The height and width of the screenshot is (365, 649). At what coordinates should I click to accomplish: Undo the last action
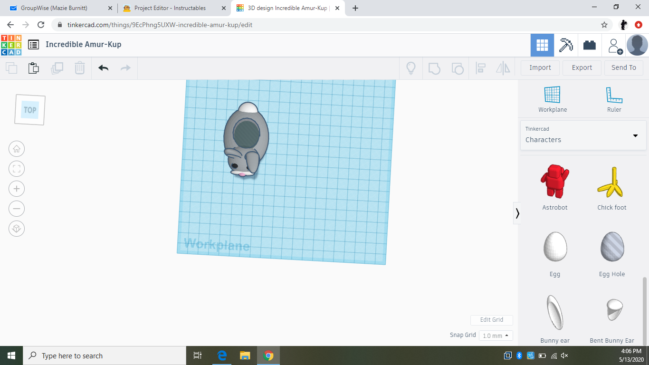(104, 68)
